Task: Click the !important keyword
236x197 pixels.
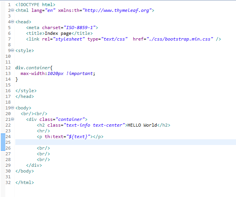Action: pos(79,73)
